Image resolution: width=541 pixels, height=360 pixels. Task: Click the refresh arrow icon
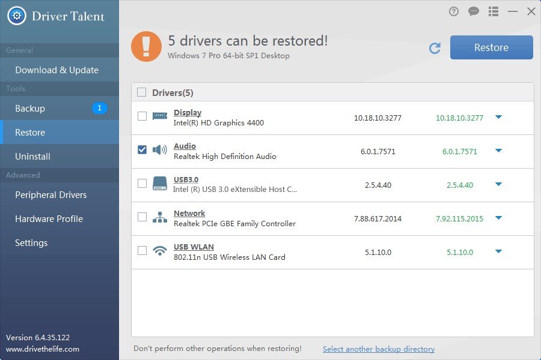(x=435, y=48)
